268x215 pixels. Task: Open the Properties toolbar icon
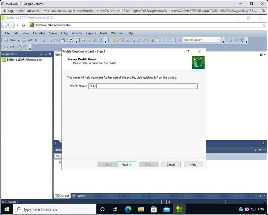[63, 40]
